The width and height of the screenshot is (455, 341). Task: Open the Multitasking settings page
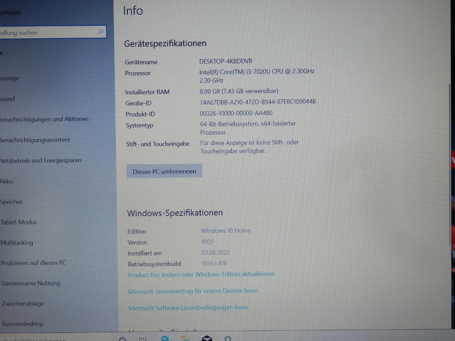[17, 242]
